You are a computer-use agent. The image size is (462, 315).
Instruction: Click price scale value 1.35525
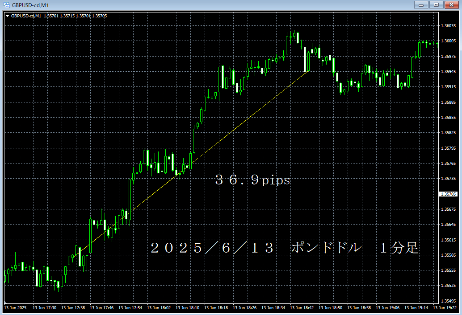[448, 285]
